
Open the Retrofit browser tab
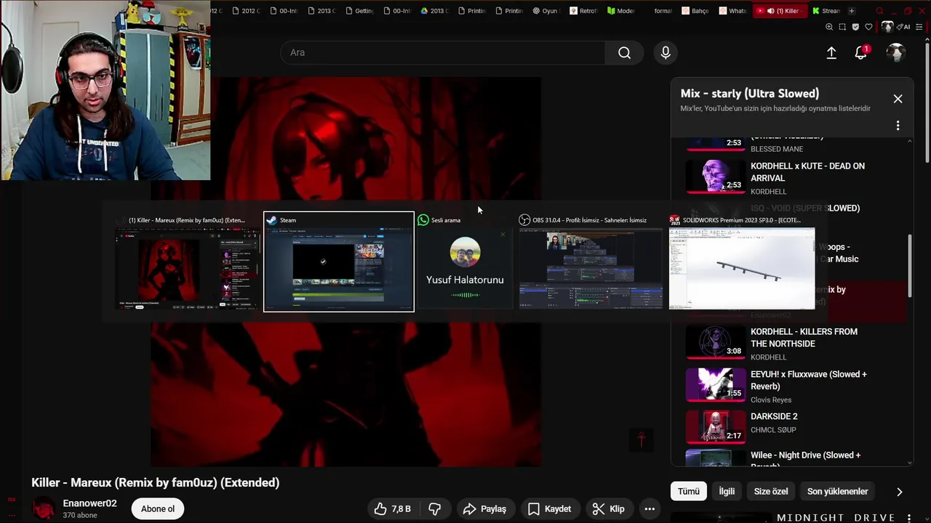click(583, 11)
